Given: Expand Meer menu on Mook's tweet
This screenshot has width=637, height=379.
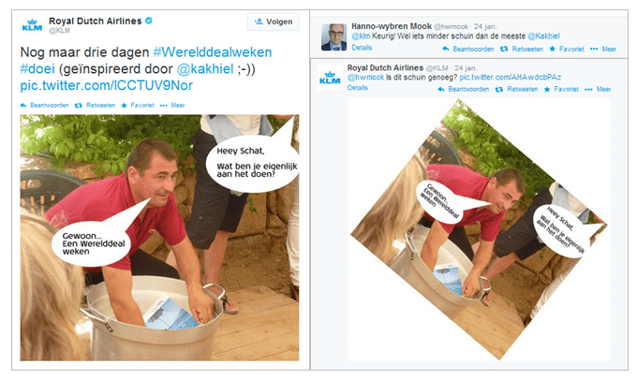Looking at the screenshot, I should pos(603,49).
